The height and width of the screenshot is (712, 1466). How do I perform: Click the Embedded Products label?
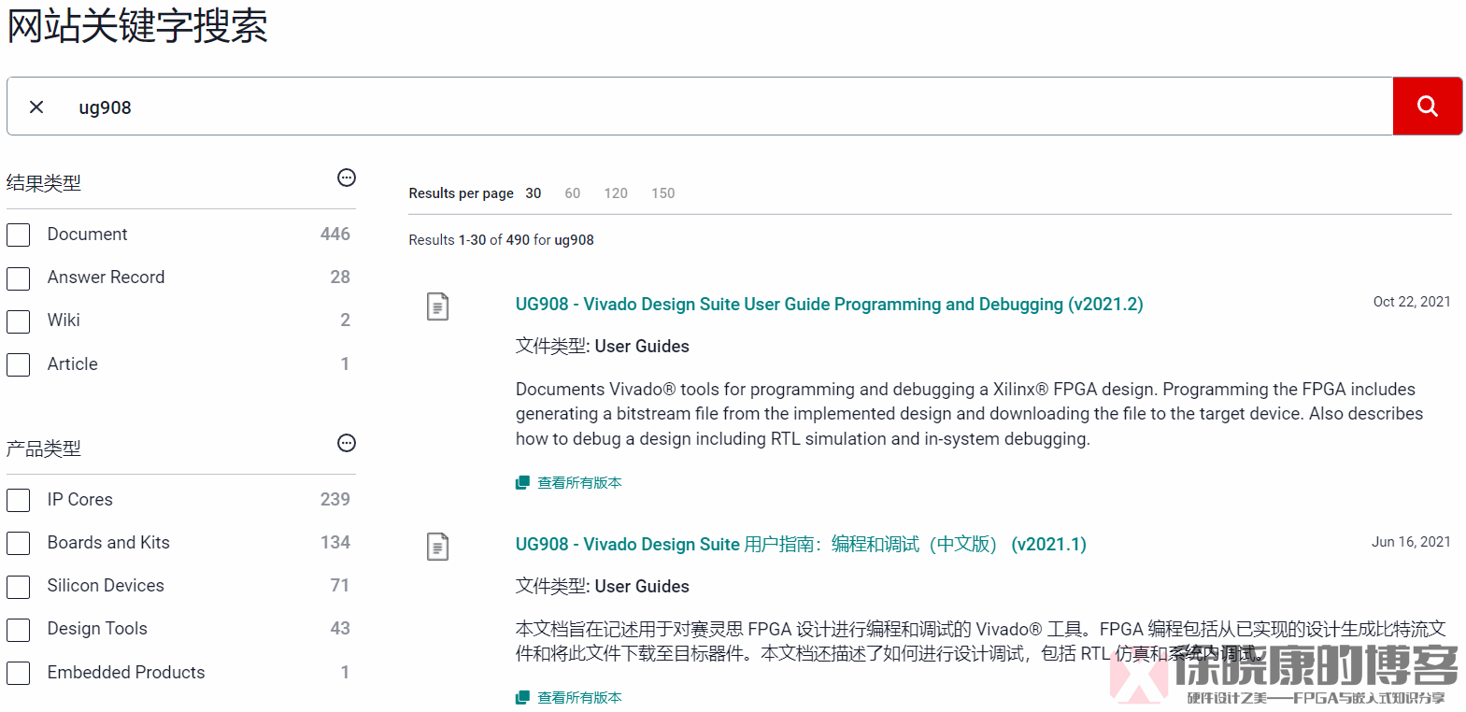tap(126, 673)
